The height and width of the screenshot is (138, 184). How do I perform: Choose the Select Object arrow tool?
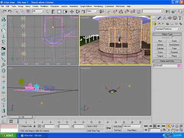(48, 12)
